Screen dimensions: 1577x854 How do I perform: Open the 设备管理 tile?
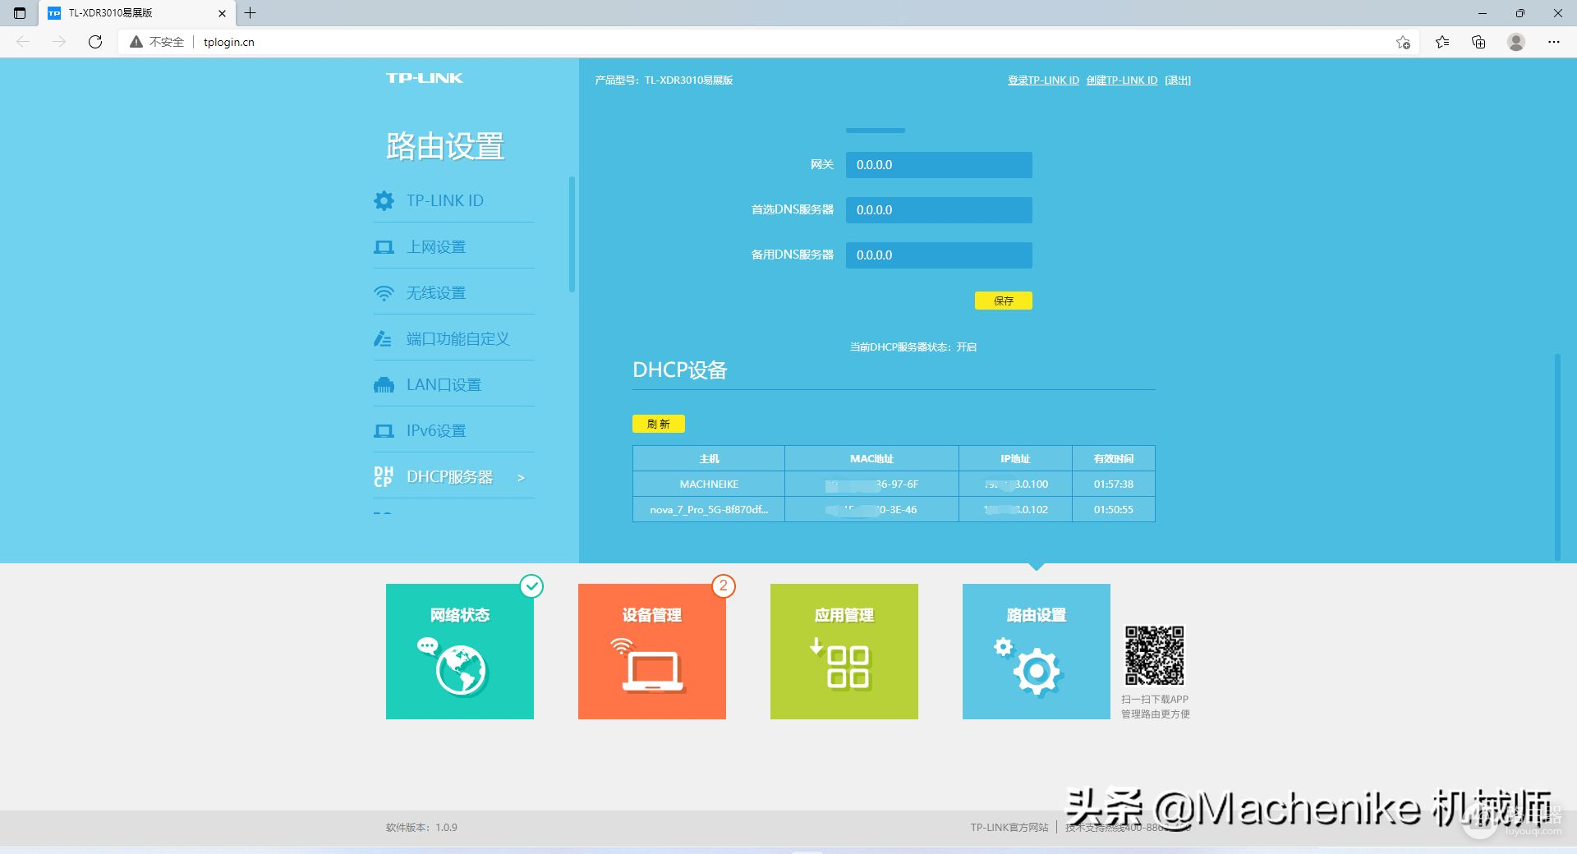coord(652,651)
